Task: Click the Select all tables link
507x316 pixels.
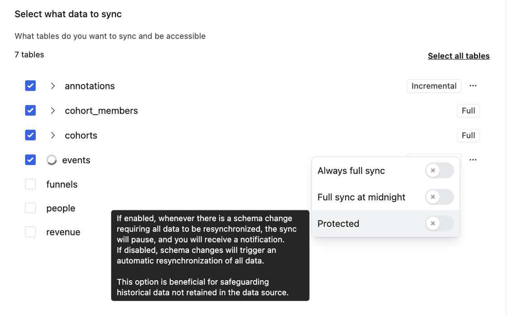Action: 459,56
